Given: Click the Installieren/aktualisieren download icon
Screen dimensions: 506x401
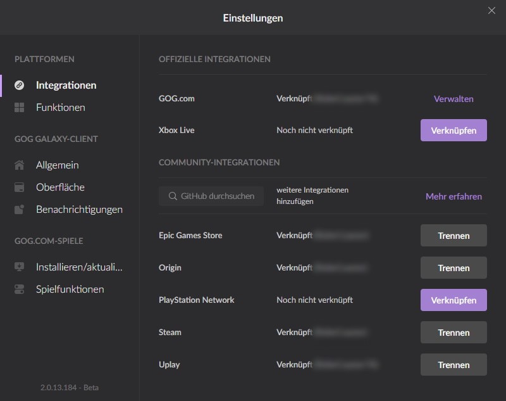Looking at the screenshot, I should click(x=20, y=267).
